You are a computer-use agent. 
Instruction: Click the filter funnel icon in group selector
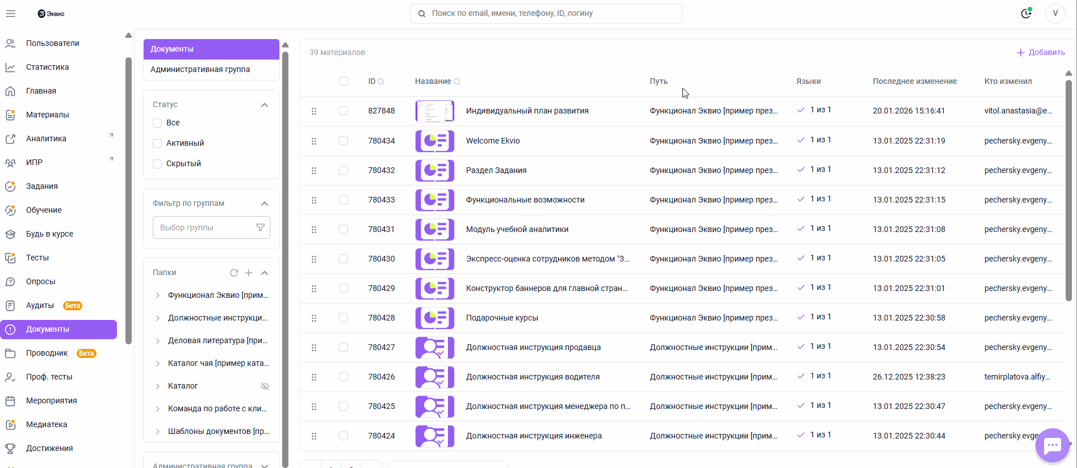(260, 227)
